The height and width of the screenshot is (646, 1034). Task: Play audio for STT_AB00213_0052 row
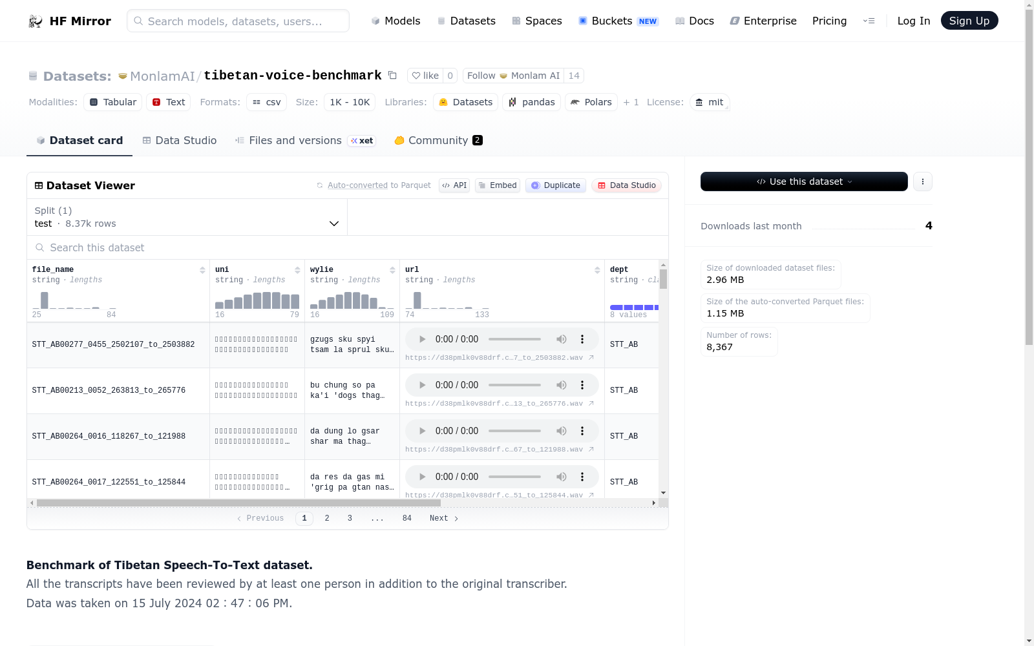pyautogui.click(x=422, y=385)
